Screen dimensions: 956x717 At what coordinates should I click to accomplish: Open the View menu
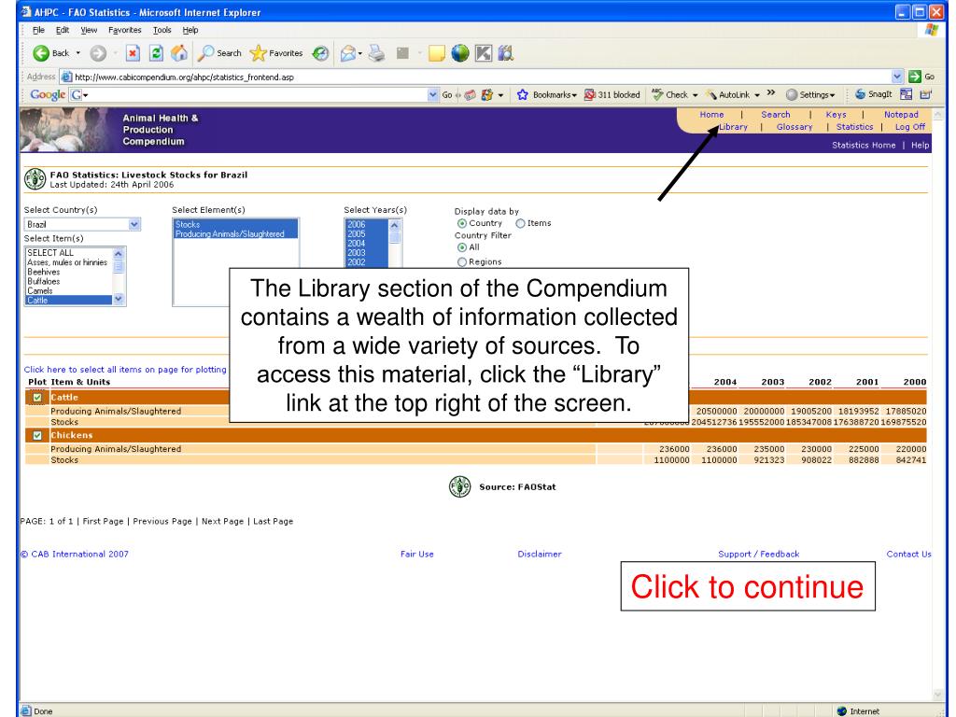pos(89,30)
